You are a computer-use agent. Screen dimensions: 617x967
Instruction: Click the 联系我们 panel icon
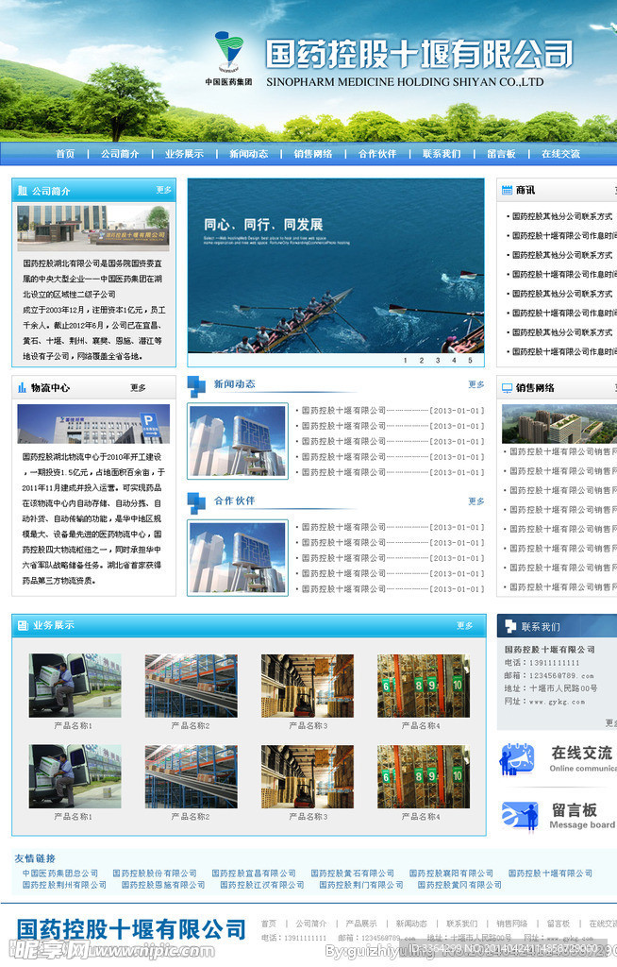(x=510, y=626)
